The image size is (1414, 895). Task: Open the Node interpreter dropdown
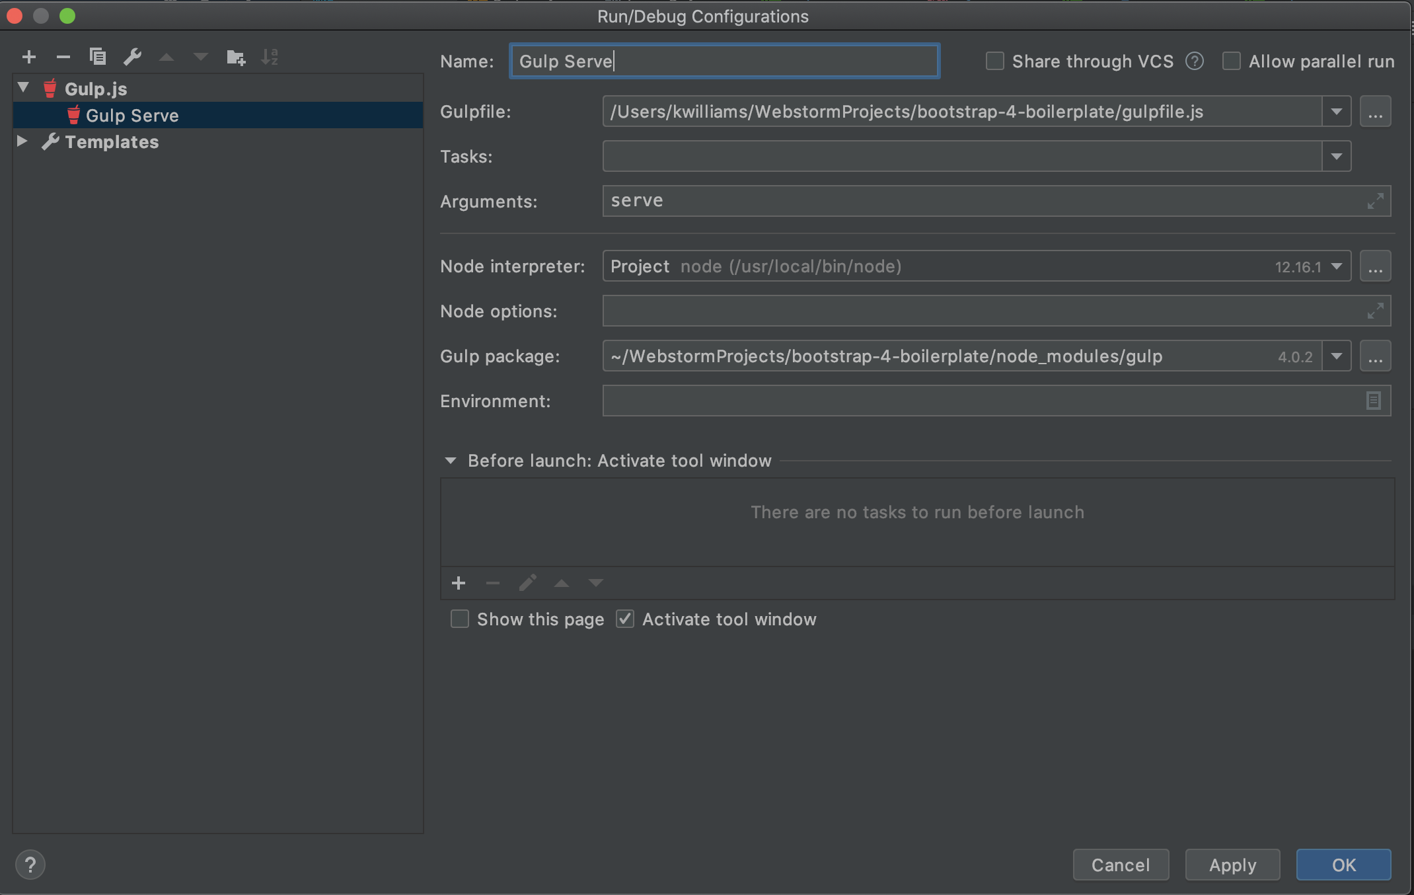coord(1336,266)
